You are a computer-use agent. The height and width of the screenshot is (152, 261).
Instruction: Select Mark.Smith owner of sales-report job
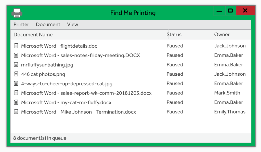(227, 93)
